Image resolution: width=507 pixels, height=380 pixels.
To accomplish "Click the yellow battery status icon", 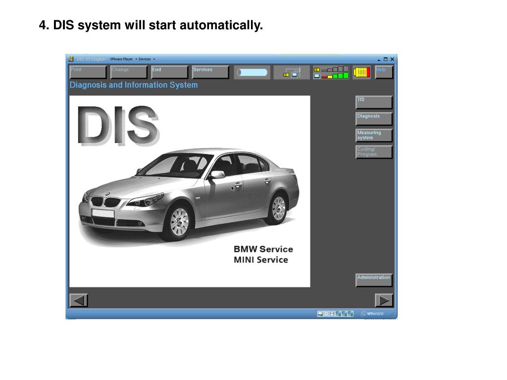I will coord(361,72).
